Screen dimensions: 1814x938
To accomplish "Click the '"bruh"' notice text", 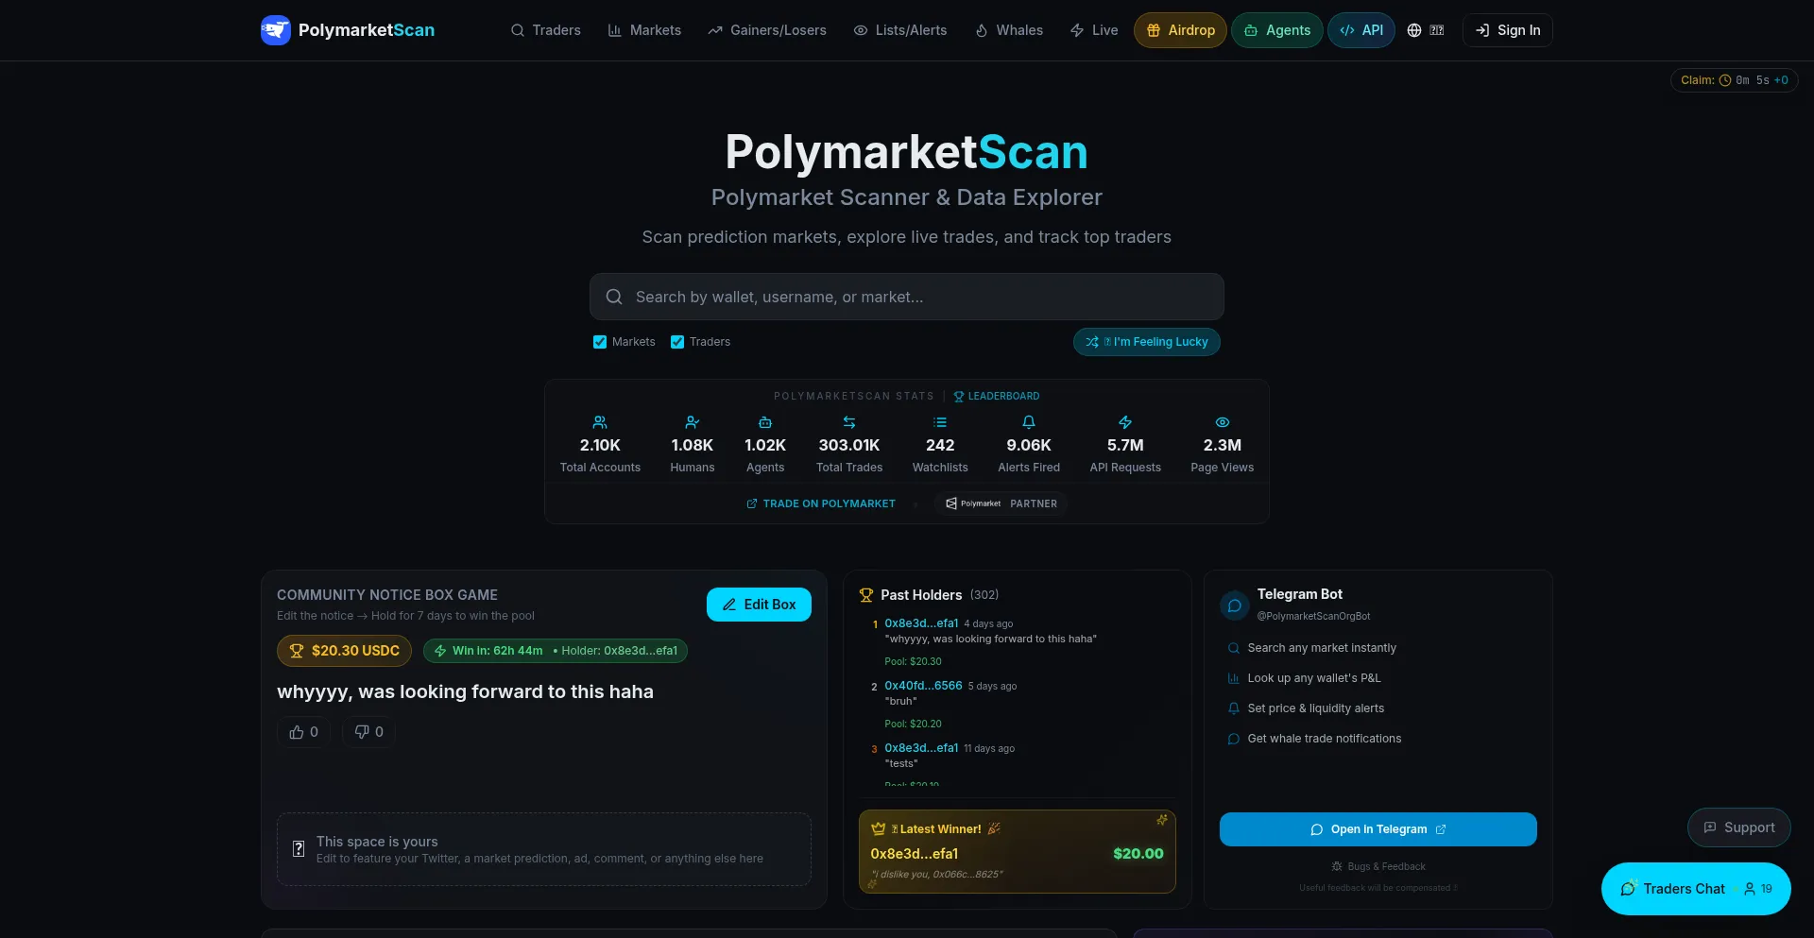I will tap(900, 701).
